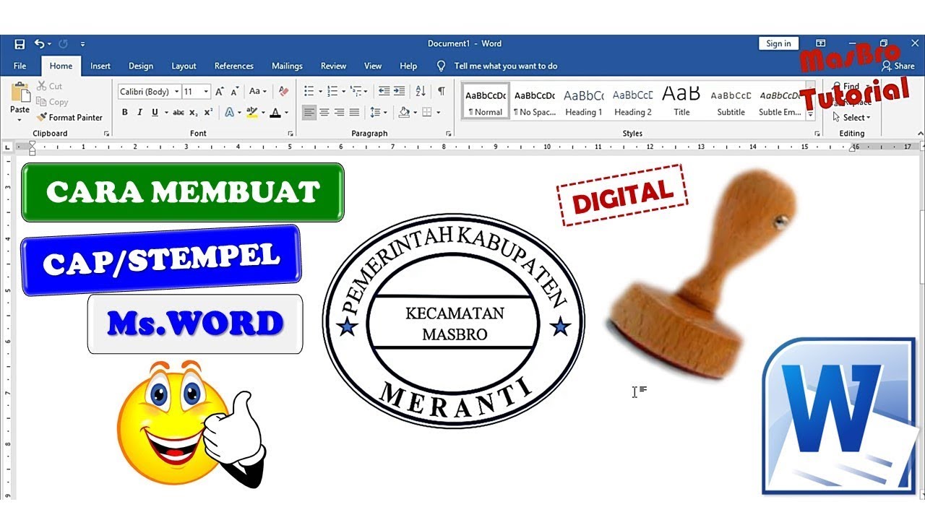The image size is (925, 520).
Task: Click the Center alignment icon
Action: pyautogui.click(x=324, y=113)
